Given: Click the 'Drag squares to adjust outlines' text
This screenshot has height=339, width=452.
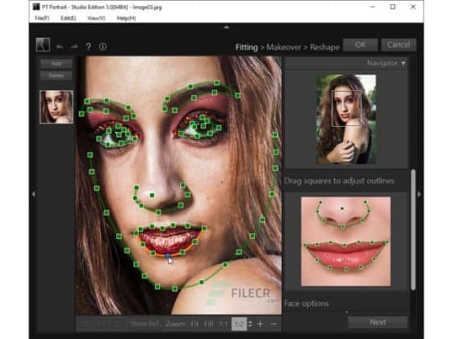Looking at the screenshot, I should [x=339, y=182].
